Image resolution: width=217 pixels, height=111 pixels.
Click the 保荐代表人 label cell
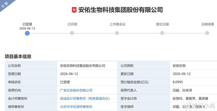[144, 90]
